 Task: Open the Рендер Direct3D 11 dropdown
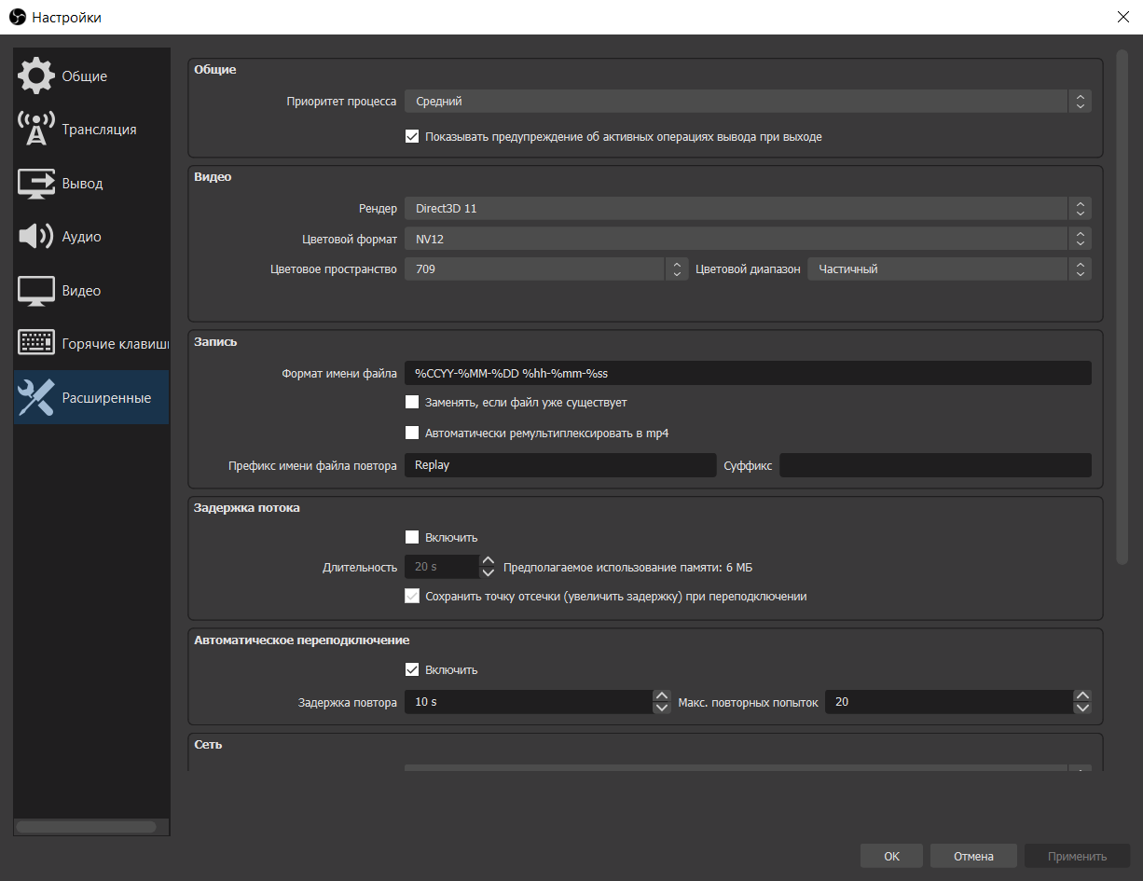748,209
